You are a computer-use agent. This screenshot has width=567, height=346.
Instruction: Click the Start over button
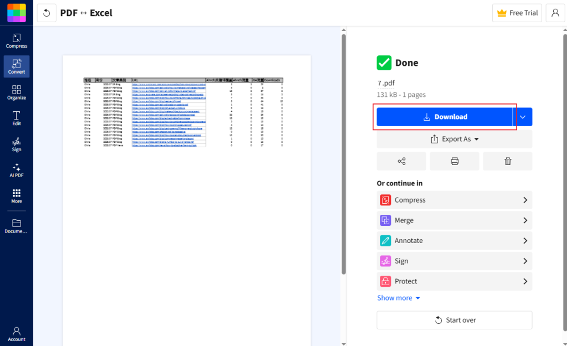coord(454,320)
